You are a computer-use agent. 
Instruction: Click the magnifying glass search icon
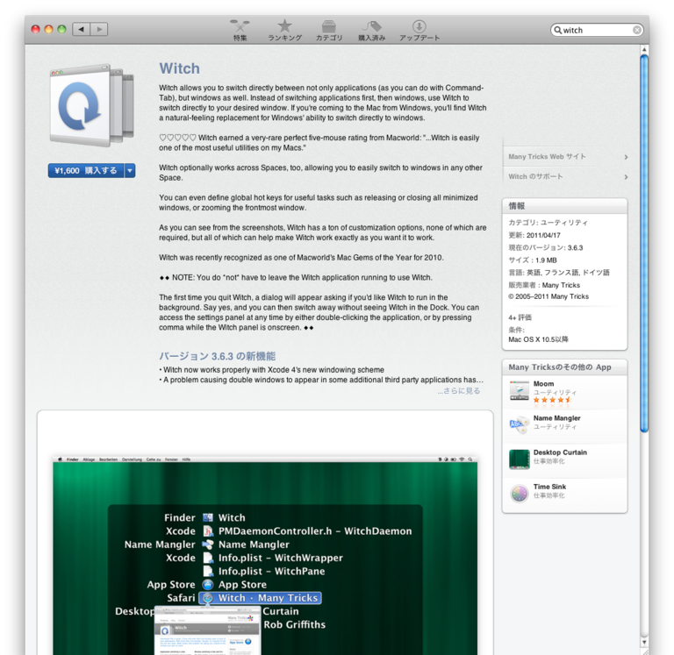[x=557, y=30]
